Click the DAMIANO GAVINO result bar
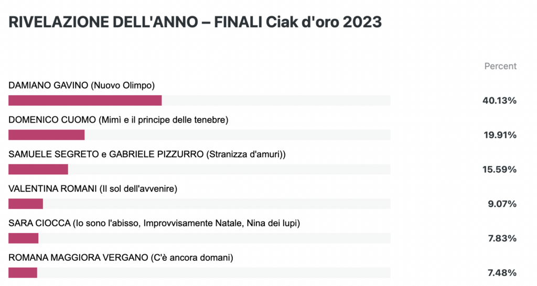537x286 pixels. (199, 101)
